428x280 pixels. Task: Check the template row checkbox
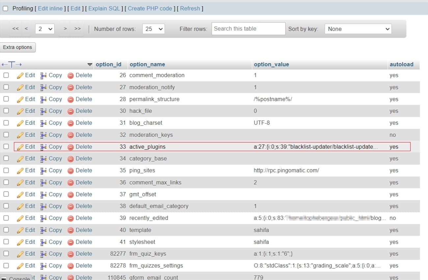(x=6, y=230)
